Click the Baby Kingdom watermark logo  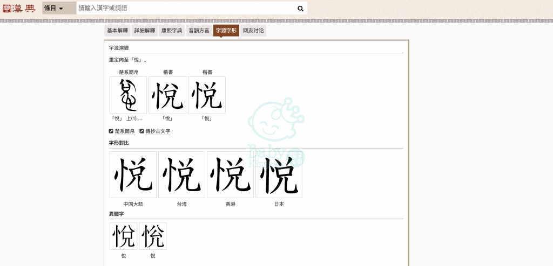(x=276, y=132)
